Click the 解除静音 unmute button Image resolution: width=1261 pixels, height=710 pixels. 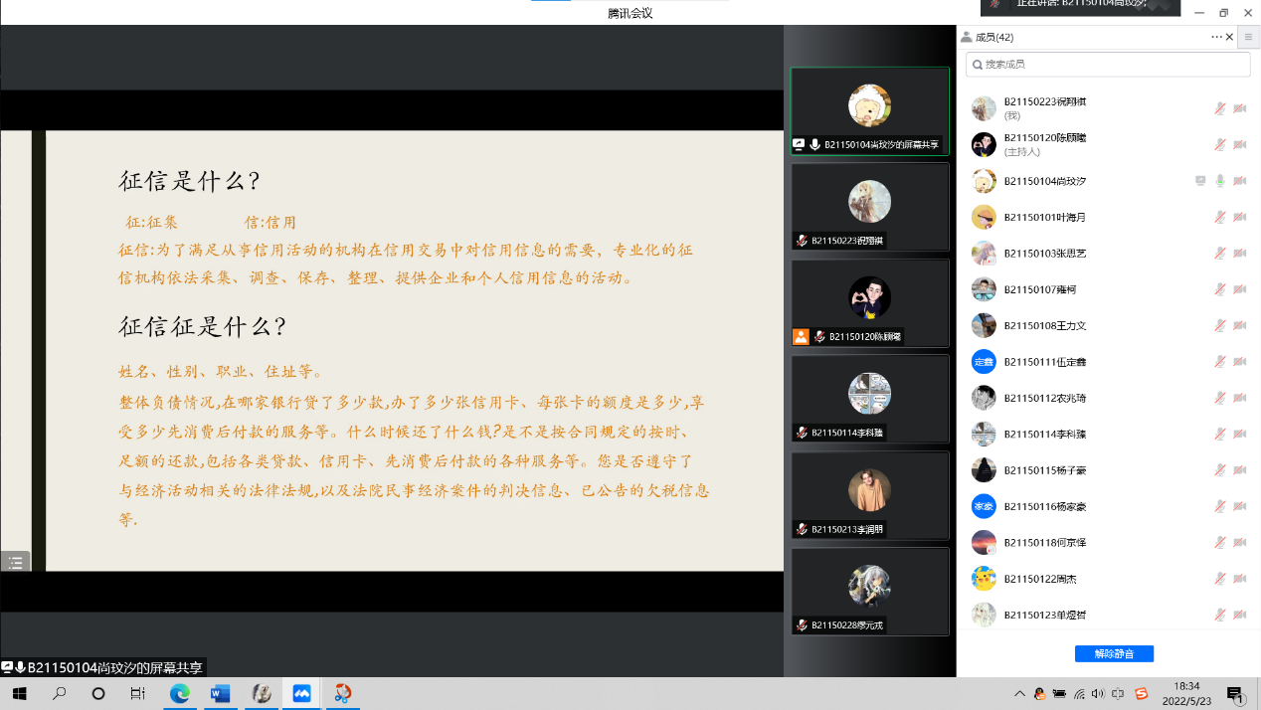1114,653
